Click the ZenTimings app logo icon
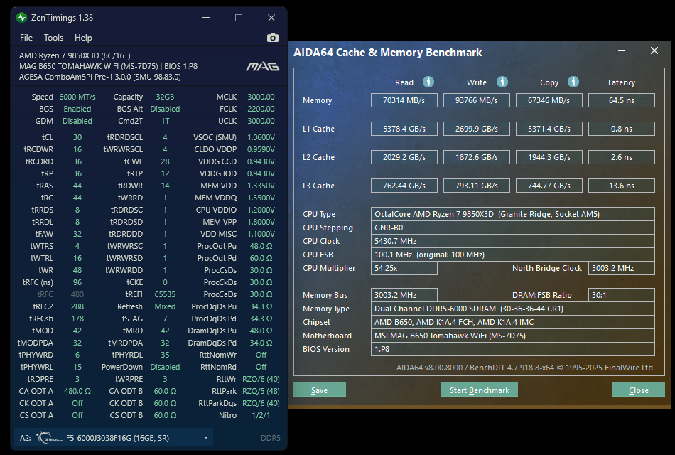Viewport: 675px width, 455px height. tap(21, 18)
